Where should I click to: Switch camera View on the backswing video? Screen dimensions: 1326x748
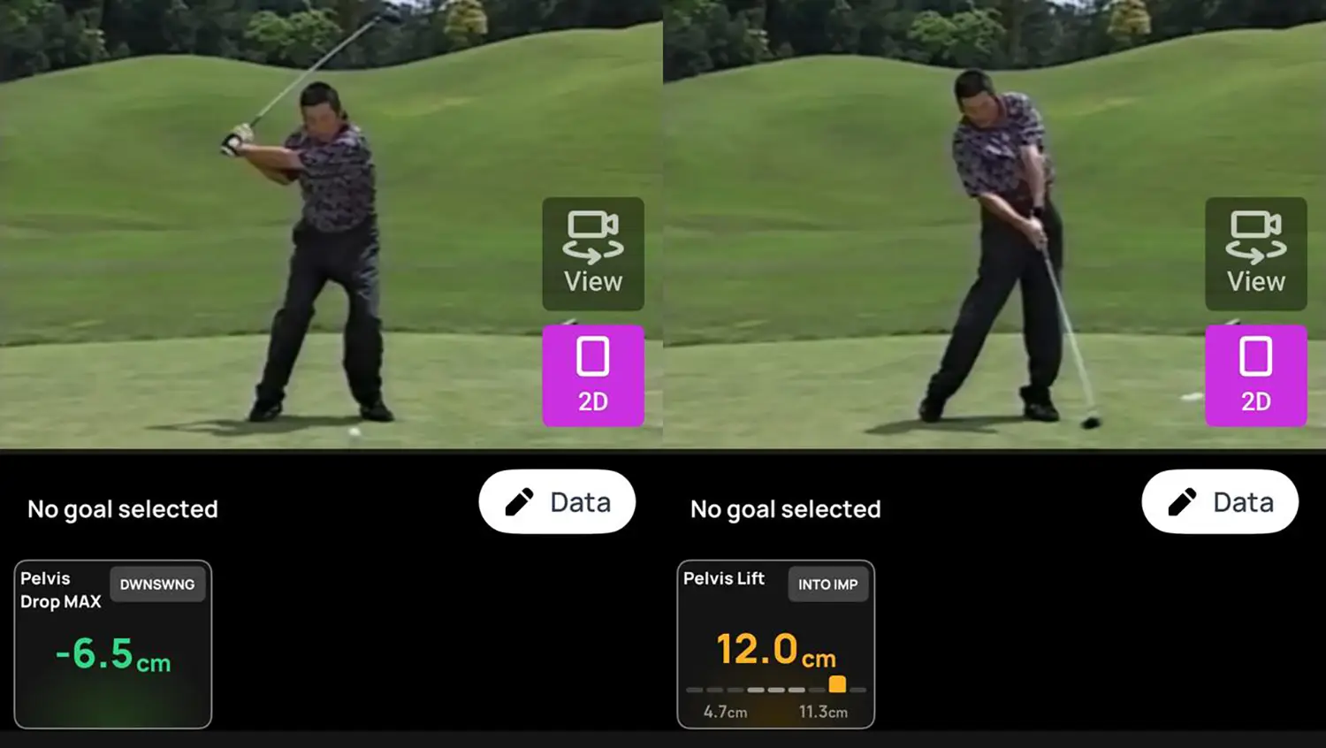point(593,254)
